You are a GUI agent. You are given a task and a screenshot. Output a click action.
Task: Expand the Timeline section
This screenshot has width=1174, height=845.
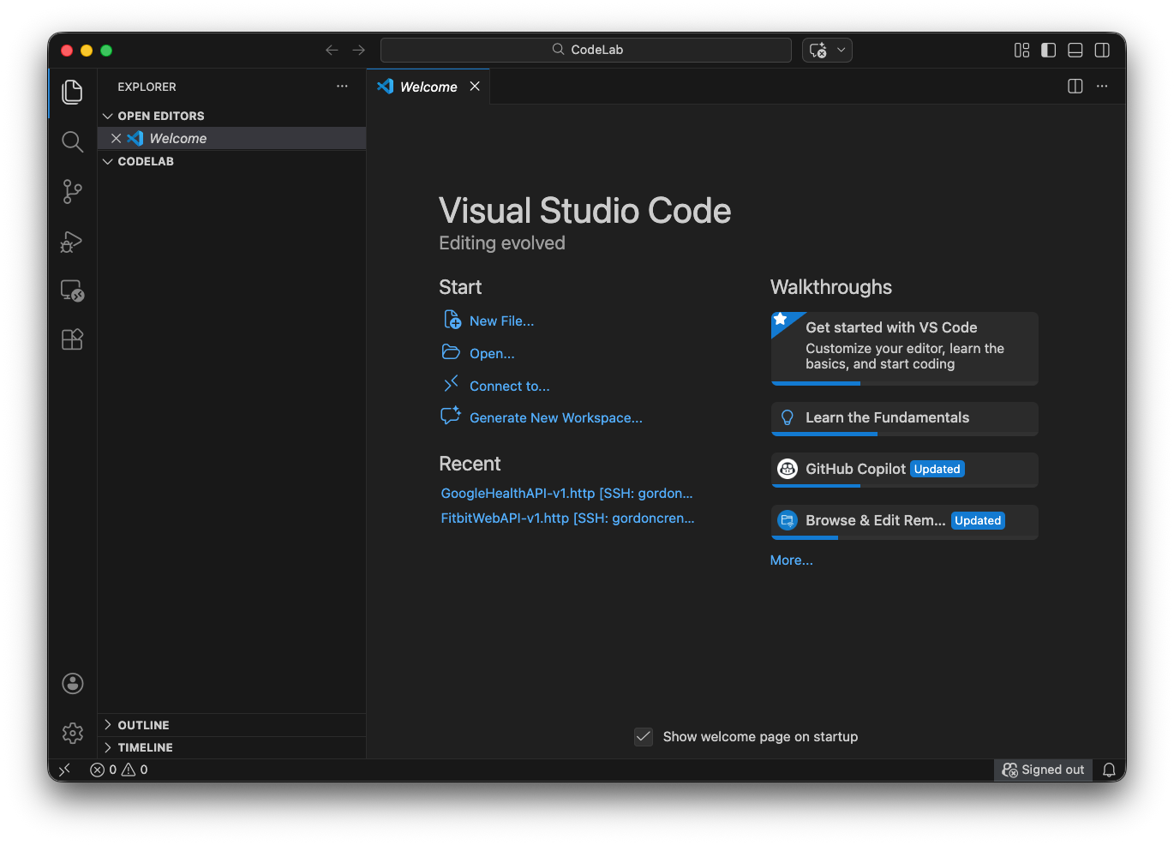[145, 747]
